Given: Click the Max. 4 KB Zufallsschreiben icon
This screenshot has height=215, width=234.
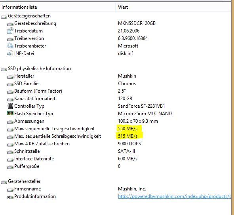Looking at the screenshot, I should point(10,145).
